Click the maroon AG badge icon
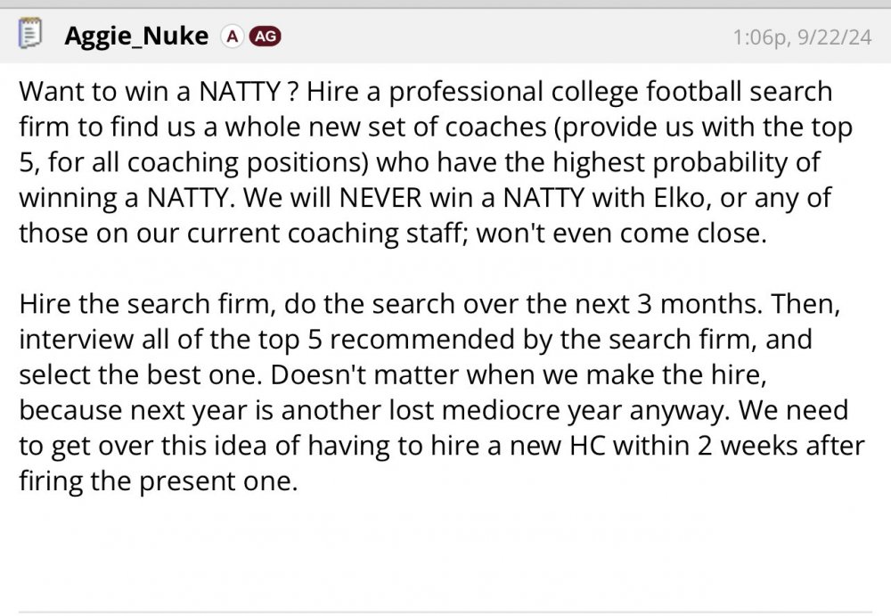 tap(265, 37)
